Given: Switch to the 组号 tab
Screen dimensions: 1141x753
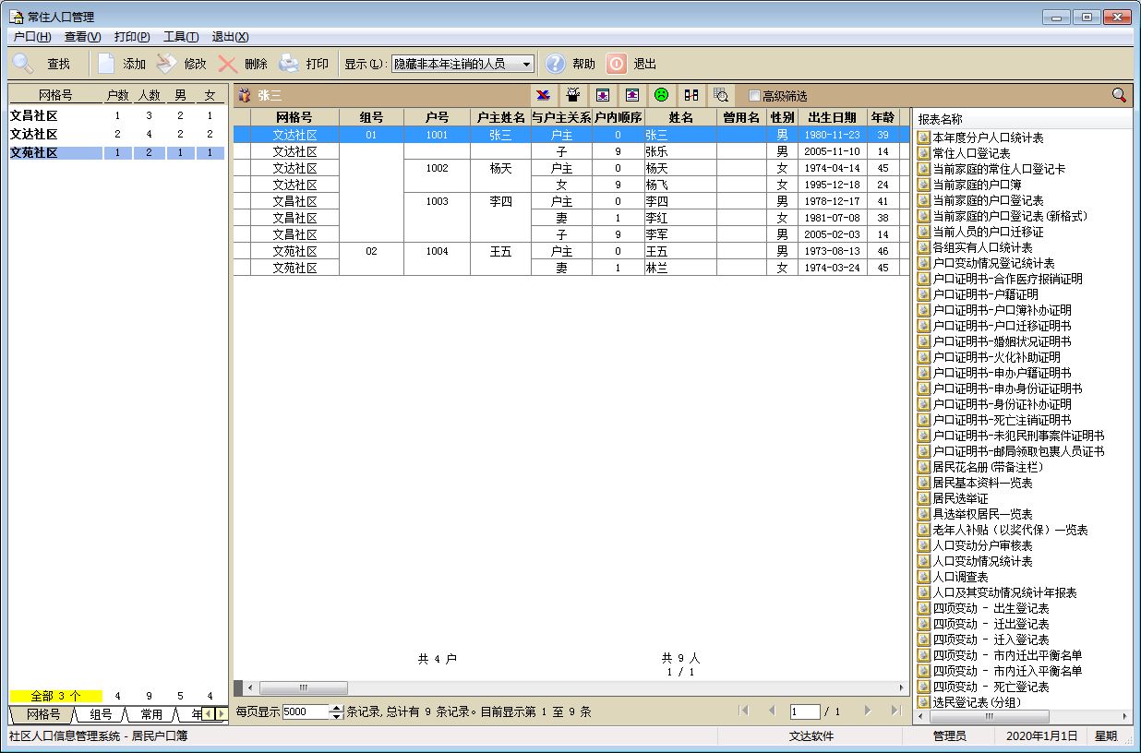Looking at the screenshot, I should tap(101, 714).
